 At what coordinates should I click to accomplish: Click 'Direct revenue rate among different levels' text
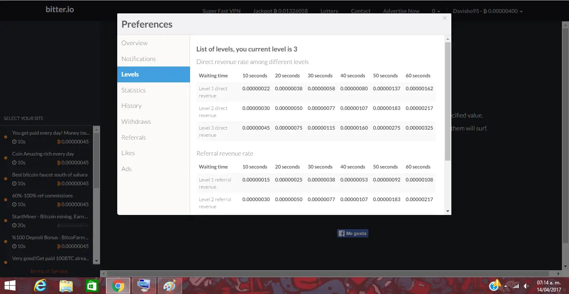(252, 62)
